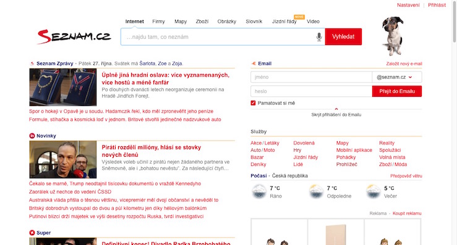Click the Seznam Zprávy section icon

(32, 64)
